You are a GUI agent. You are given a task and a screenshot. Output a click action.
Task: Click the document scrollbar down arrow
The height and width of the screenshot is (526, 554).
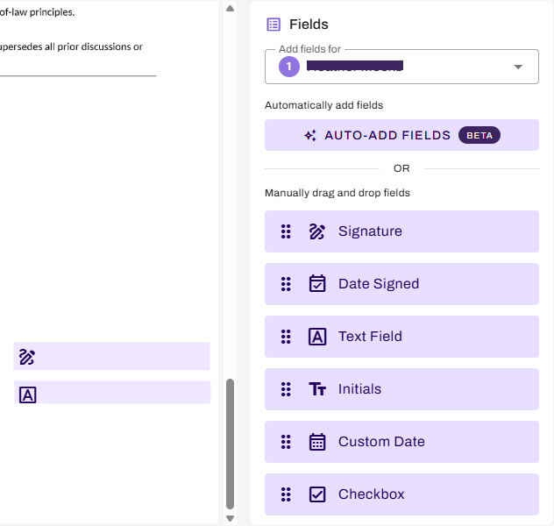(230, 519)
